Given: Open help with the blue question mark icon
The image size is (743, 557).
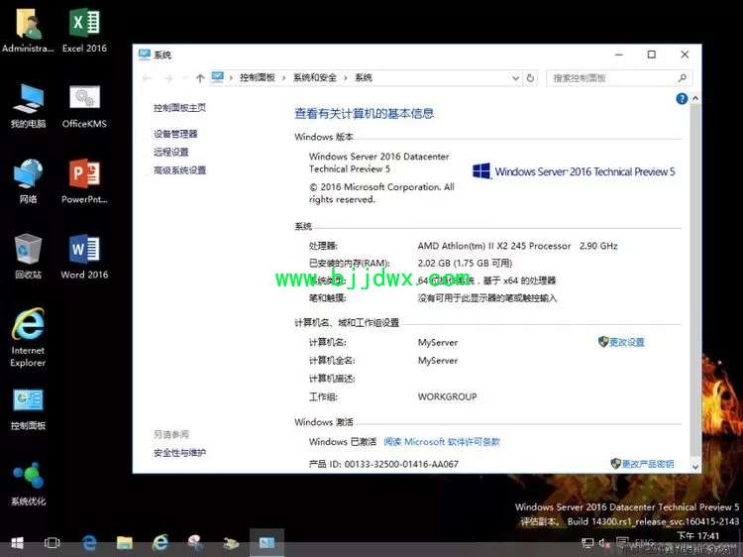Looking at the screenshot, I should click(682, 98).
